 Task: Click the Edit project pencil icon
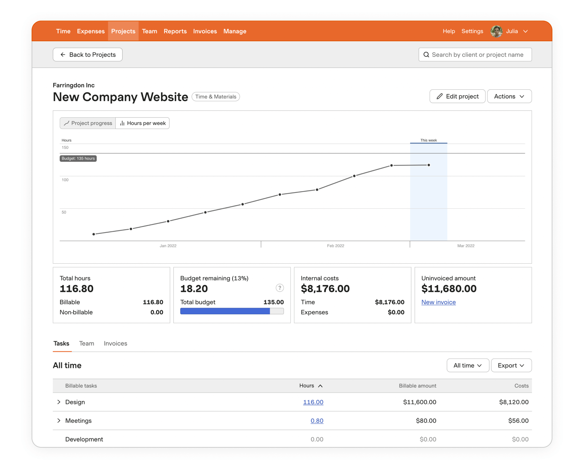440,96
